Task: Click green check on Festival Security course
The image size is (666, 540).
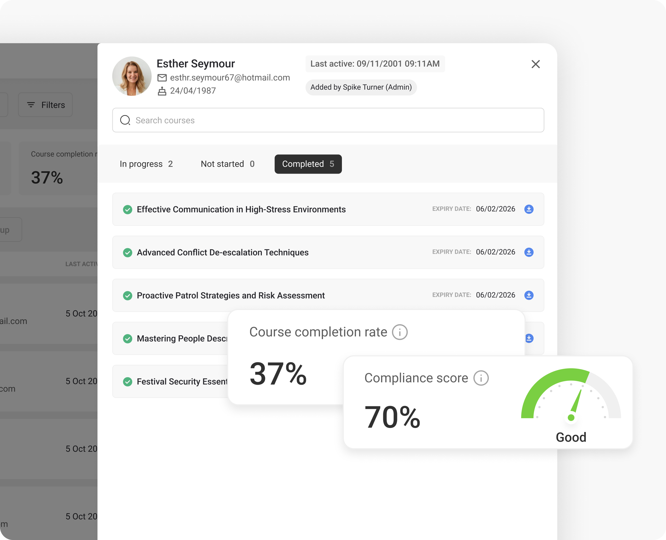Action: (127, 381)
